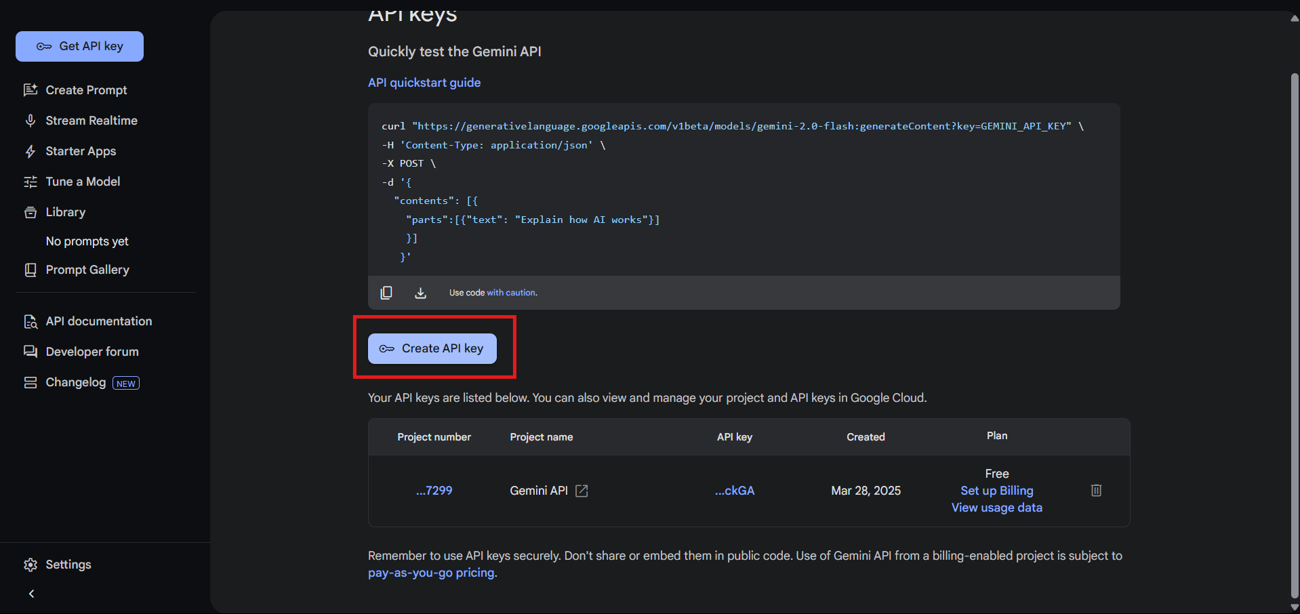Delete the Gemini API key
Image resolution: width=1300 pixels, height=614 pixels.
coord(1096,490)
